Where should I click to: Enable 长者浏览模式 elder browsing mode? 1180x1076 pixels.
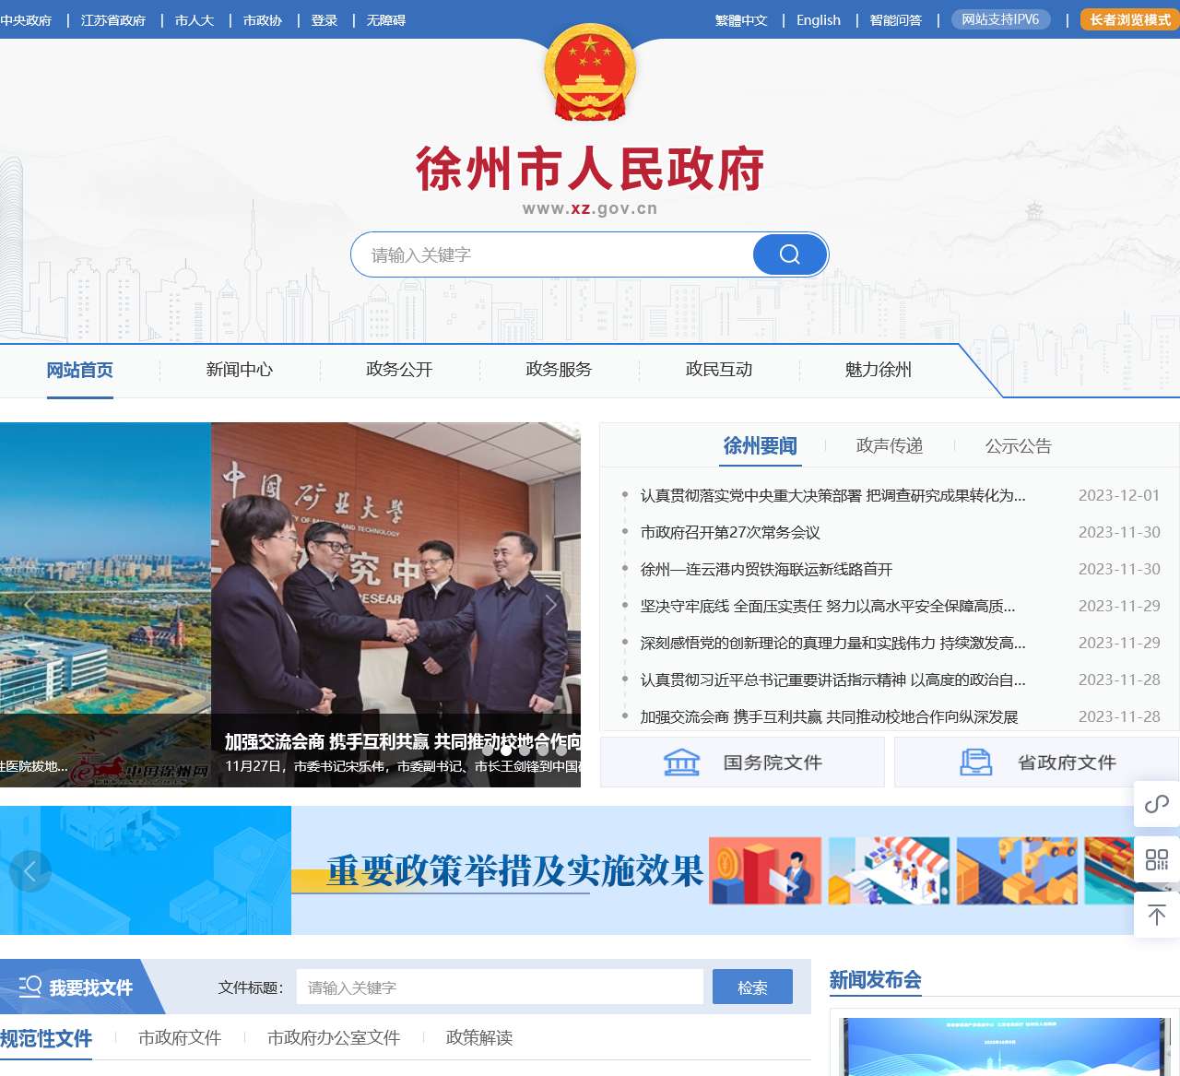click(x=1127, y=18)
